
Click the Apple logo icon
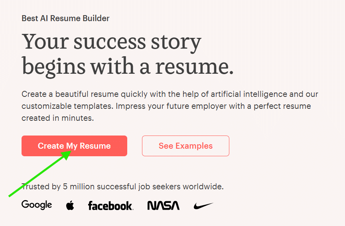click(70, 205)
